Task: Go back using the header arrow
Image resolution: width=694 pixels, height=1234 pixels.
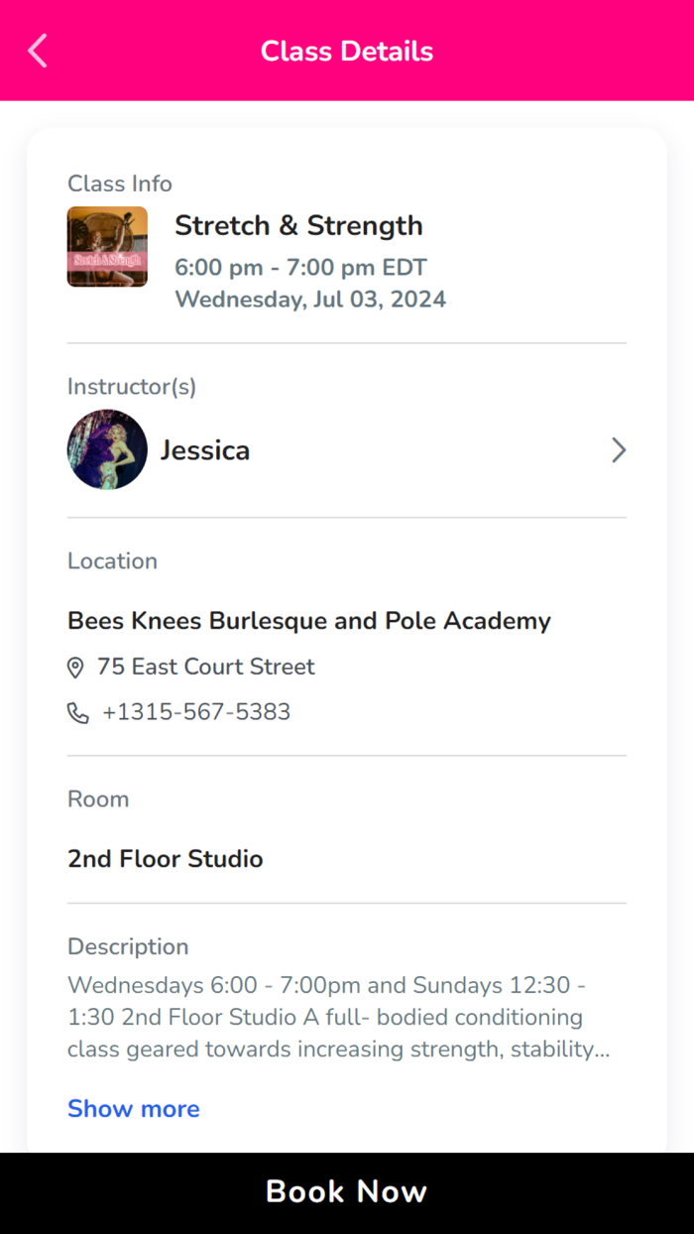Action: (38, 51)
